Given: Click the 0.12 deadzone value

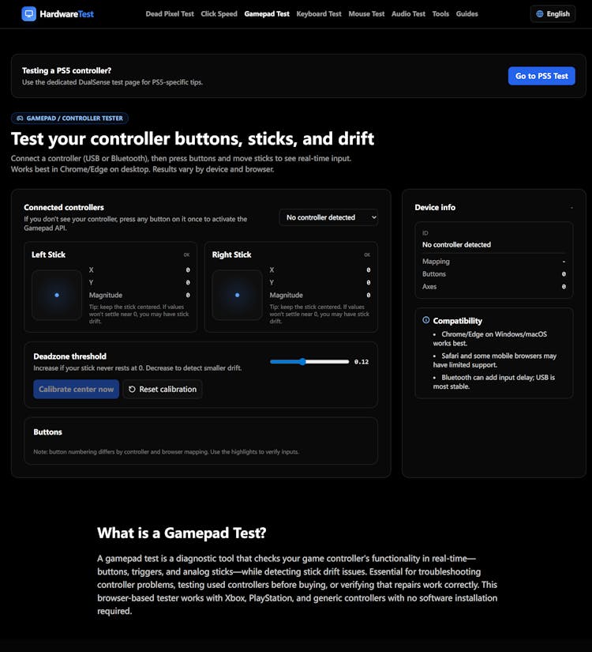Looking at the screenshot, I should [x=362, y=362].
